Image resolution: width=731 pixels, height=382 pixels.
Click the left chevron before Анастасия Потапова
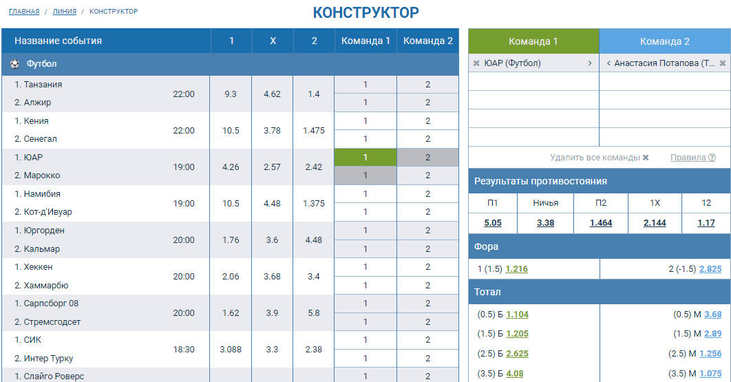[608, 63]
